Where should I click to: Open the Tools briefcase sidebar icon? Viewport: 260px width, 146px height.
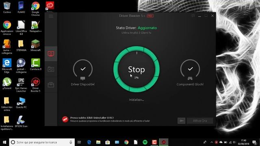pos(51,85)
